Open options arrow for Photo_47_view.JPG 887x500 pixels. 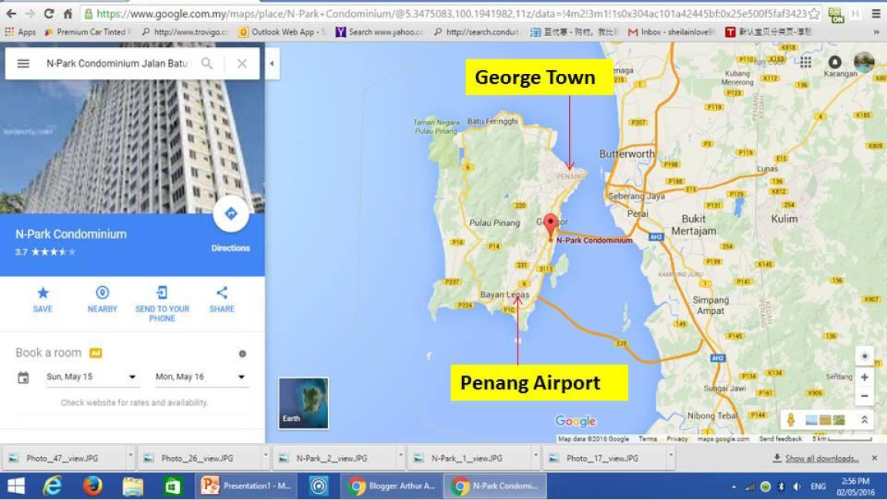130,455
